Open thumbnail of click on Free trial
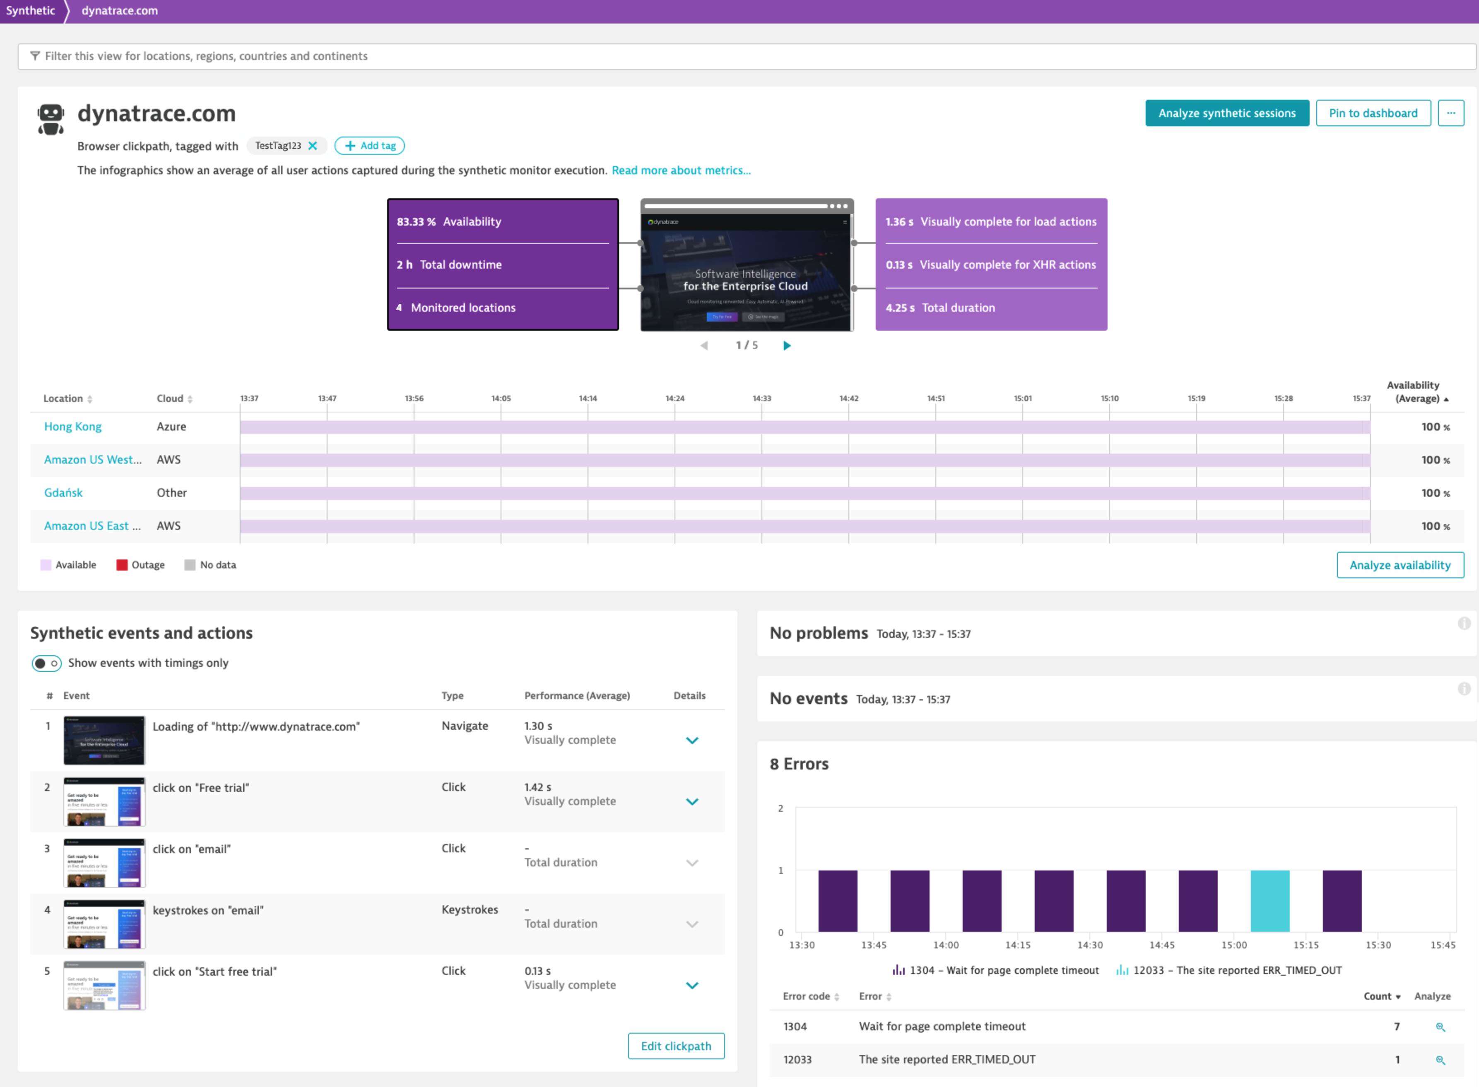Screen dimensions: 1479x1087 [104, 801]
